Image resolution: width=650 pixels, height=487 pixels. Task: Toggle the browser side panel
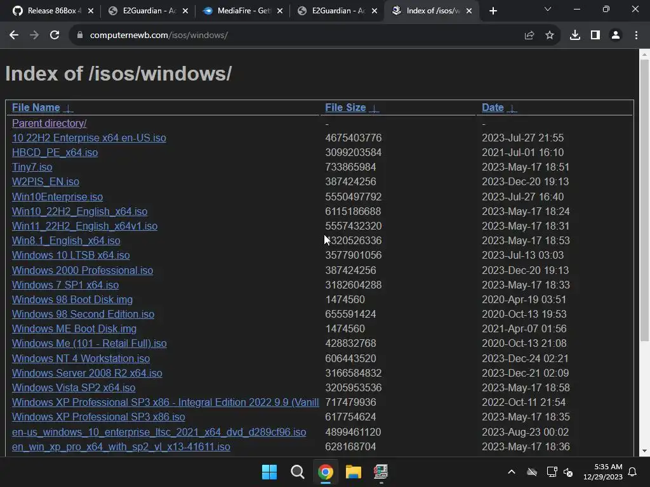(595, 36)
